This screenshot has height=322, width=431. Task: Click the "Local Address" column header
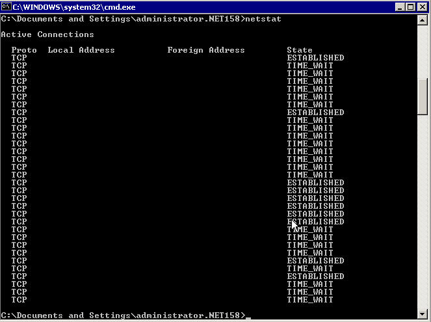point(81,50)
